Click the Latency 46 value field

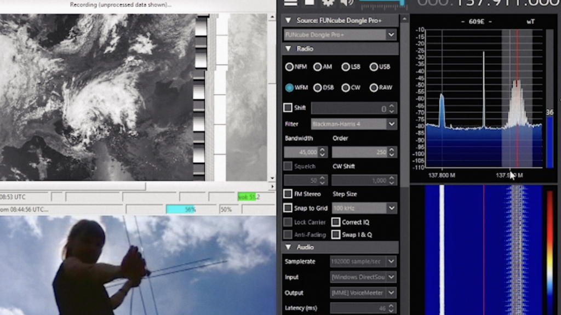click(358, 308)
